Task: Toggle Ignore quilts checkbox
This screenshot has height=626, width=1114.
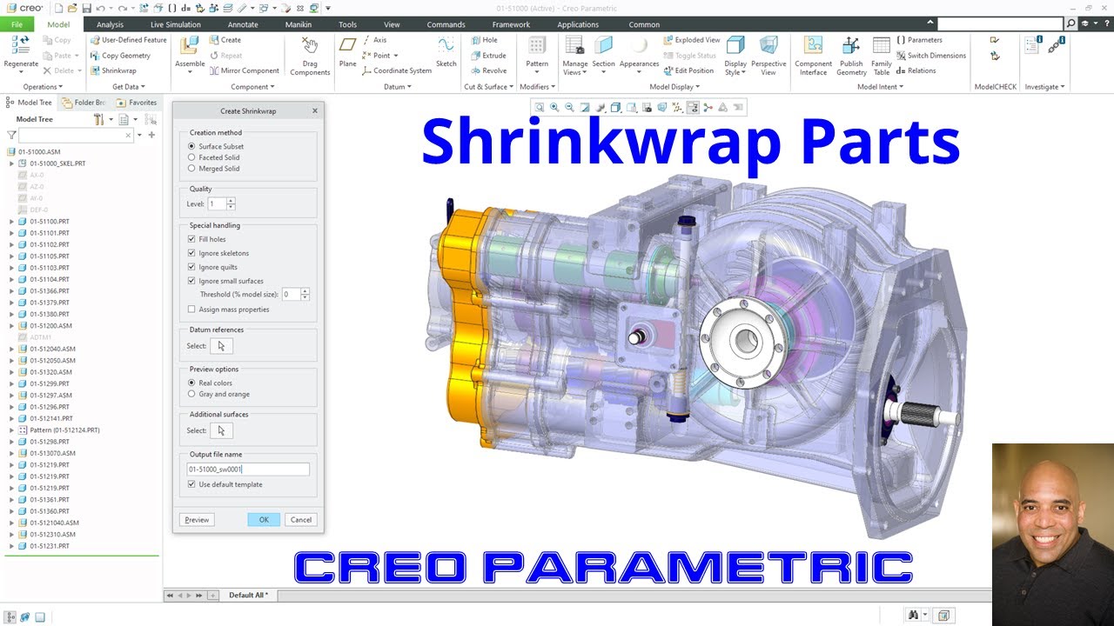Action: [191, 267]
